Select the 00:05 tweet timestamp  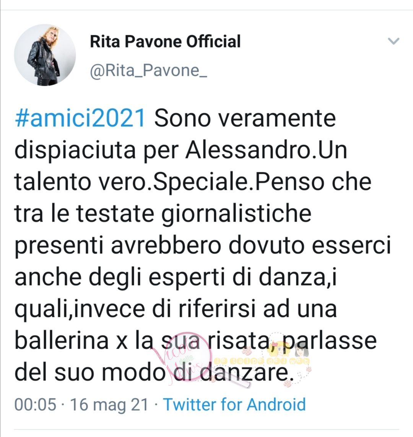tap(35, 404)
